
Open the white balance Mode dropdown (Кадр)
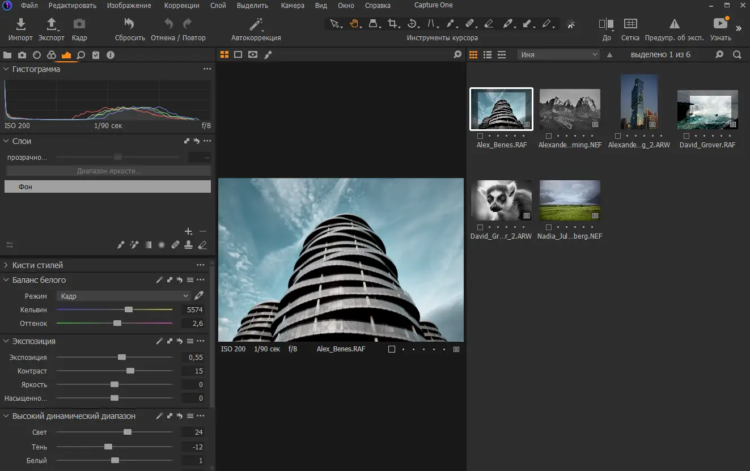[123, 296]
